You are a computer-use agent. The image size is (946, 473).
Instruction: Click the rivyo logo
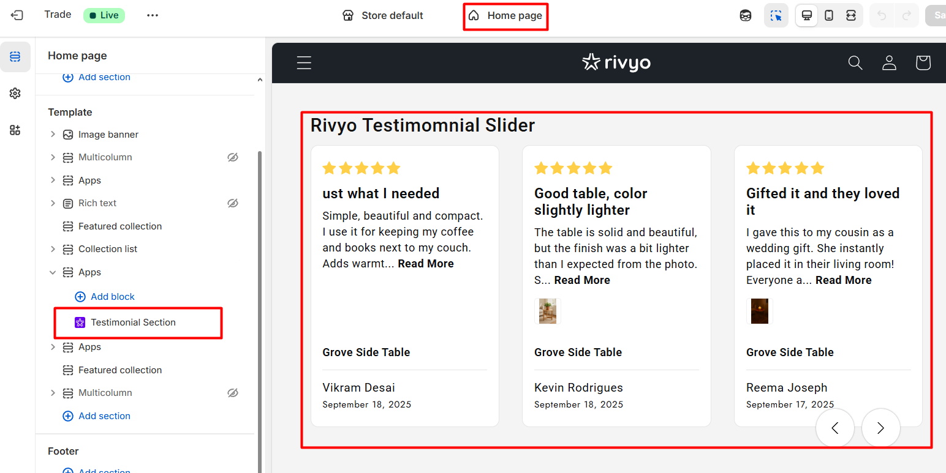616,62
